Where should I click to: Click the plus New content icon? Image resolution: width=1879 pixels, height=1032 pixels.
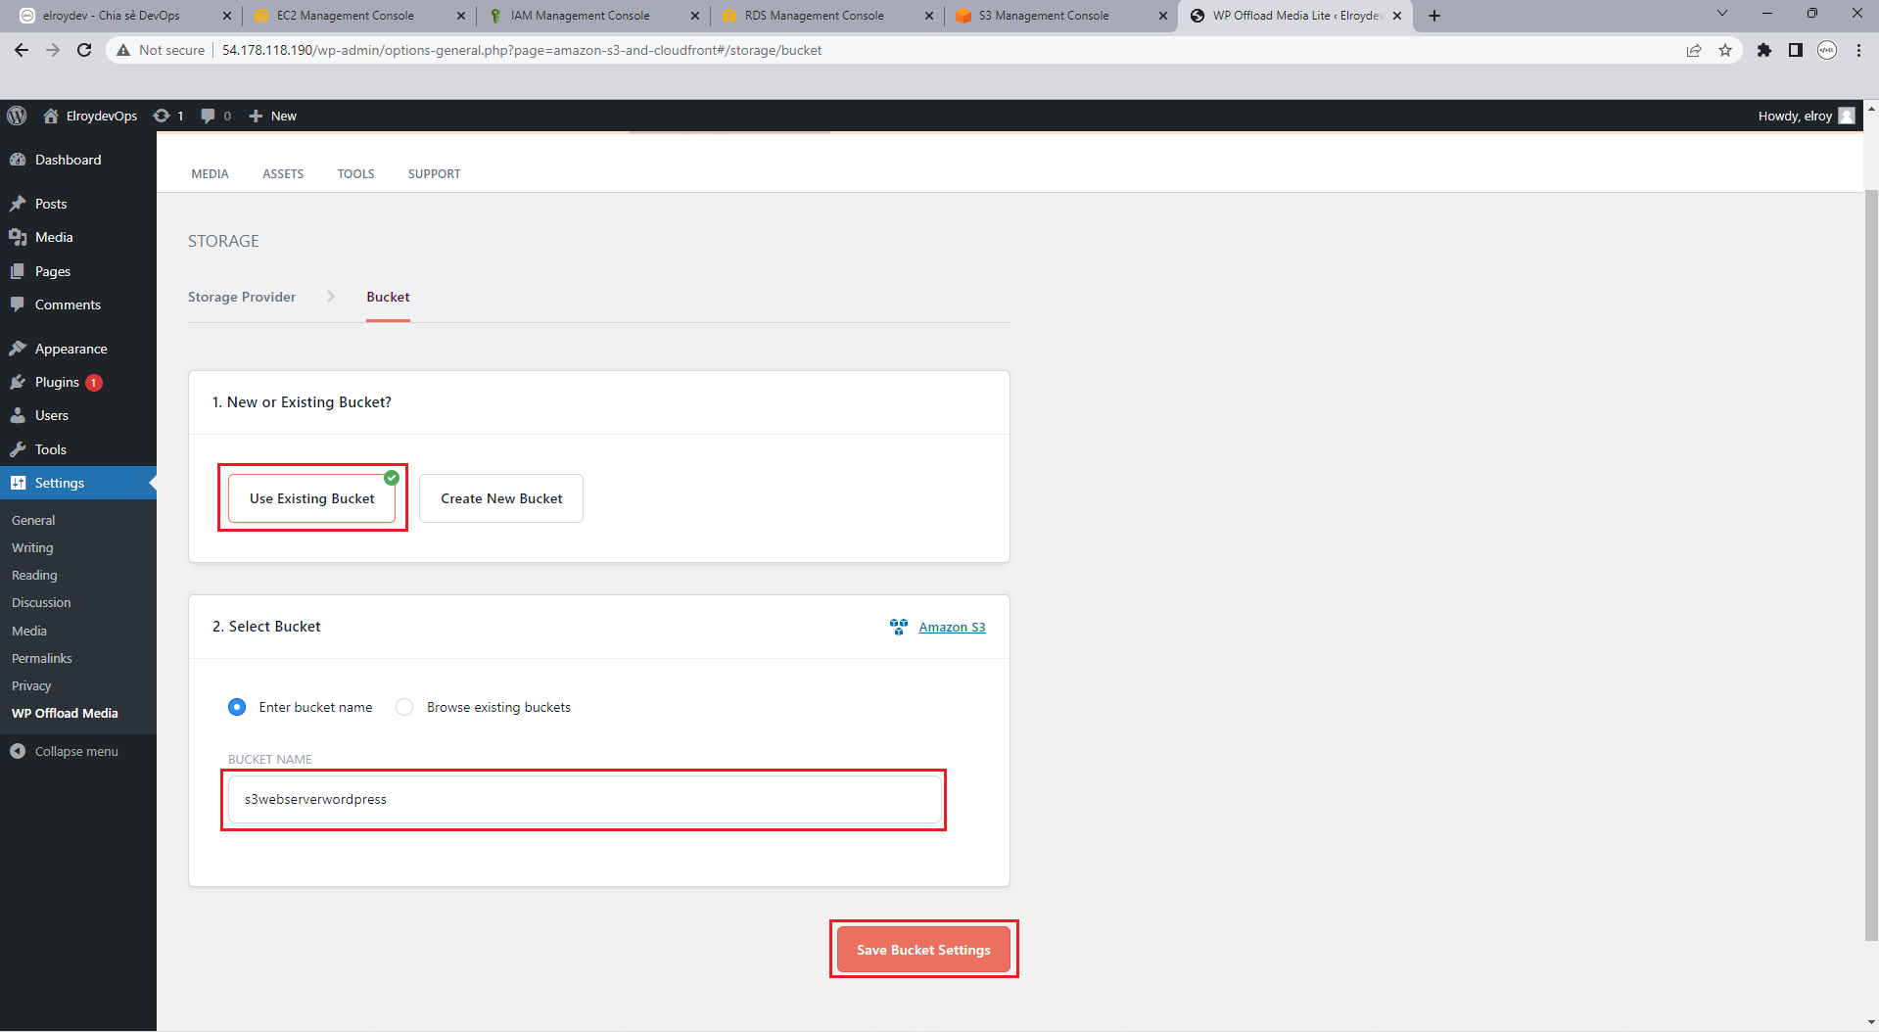(x=256, y=116)
